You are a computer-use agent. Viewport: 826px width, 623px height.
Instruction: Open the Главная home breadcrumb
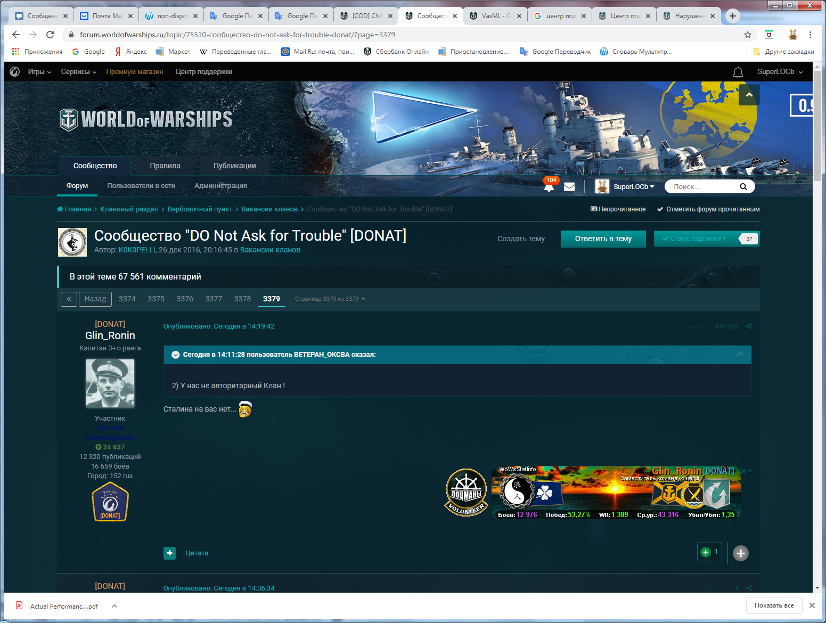click(74, 209)
